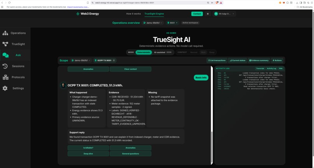
Task: Click List transactions
Action: [x=217, y=60]
